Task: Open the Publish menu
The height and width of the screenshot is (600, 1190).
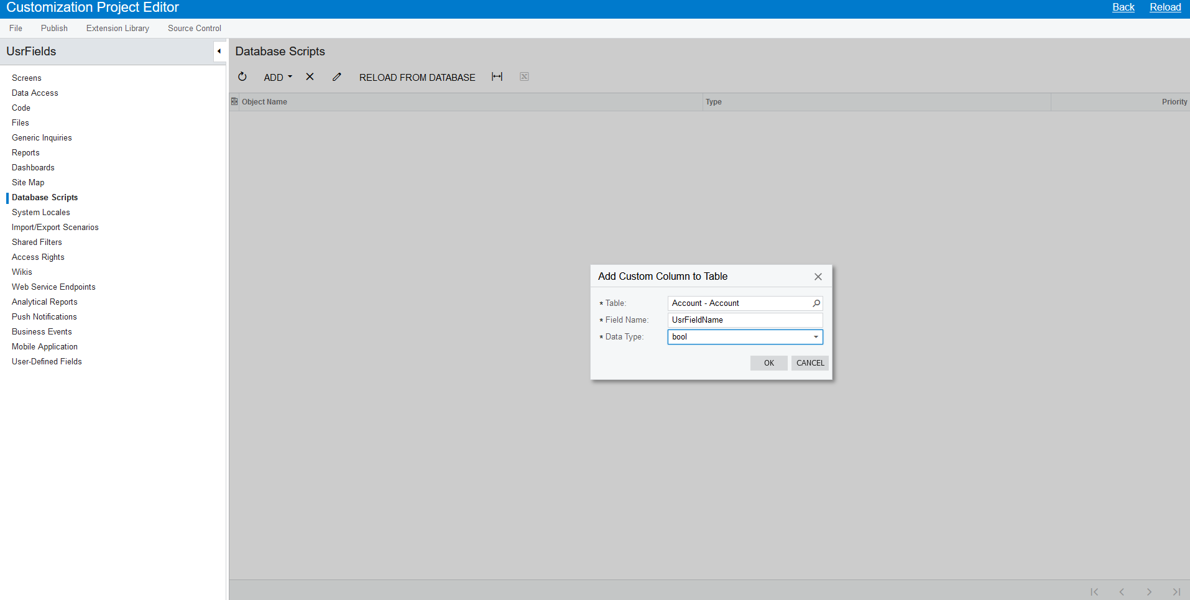Action: pos(53,28)
